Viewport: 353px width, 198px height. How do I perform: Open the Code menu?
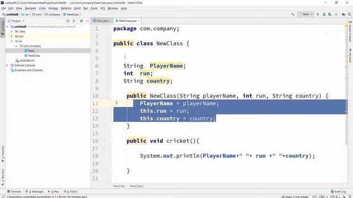[42, 8]
